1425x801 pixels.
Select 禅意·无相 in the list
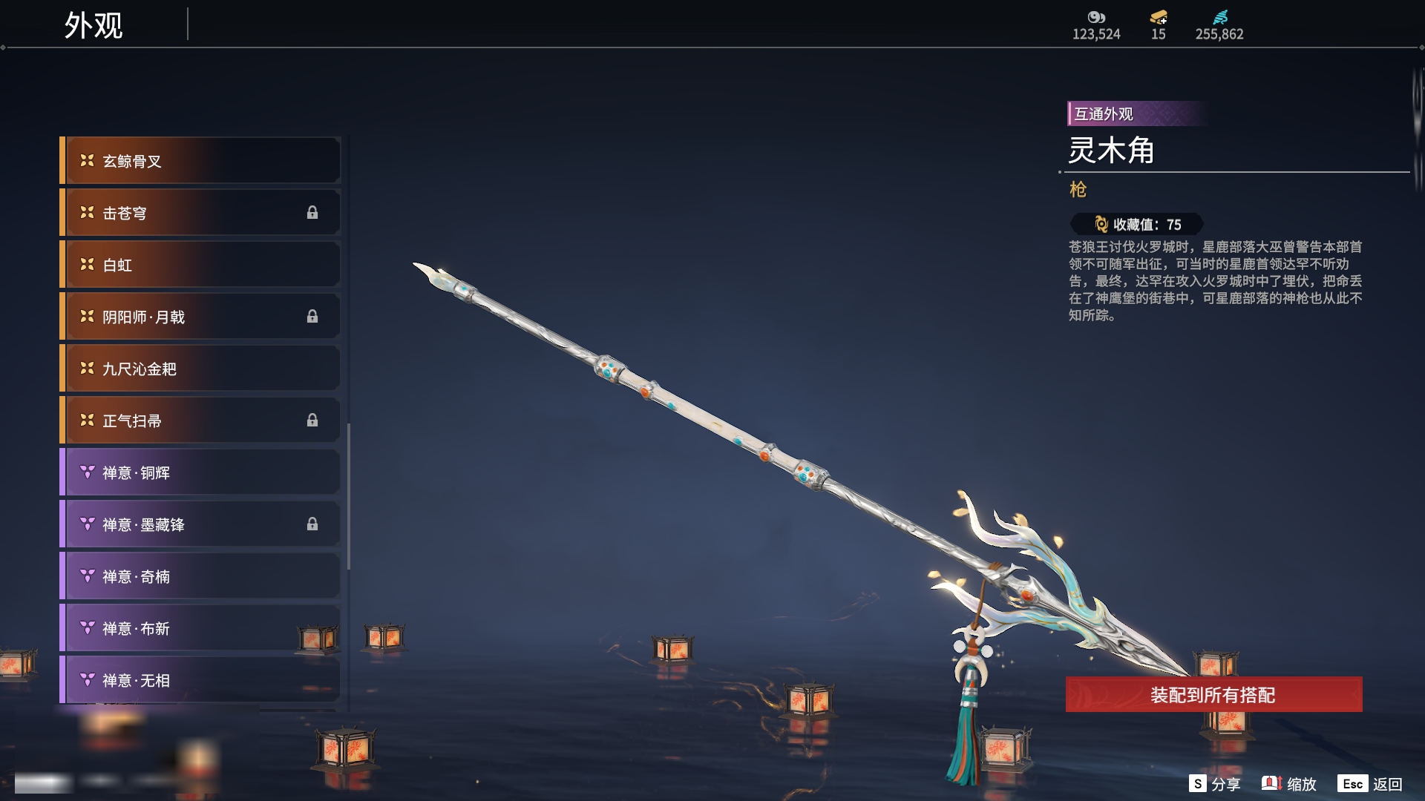[x=200, y=679]
